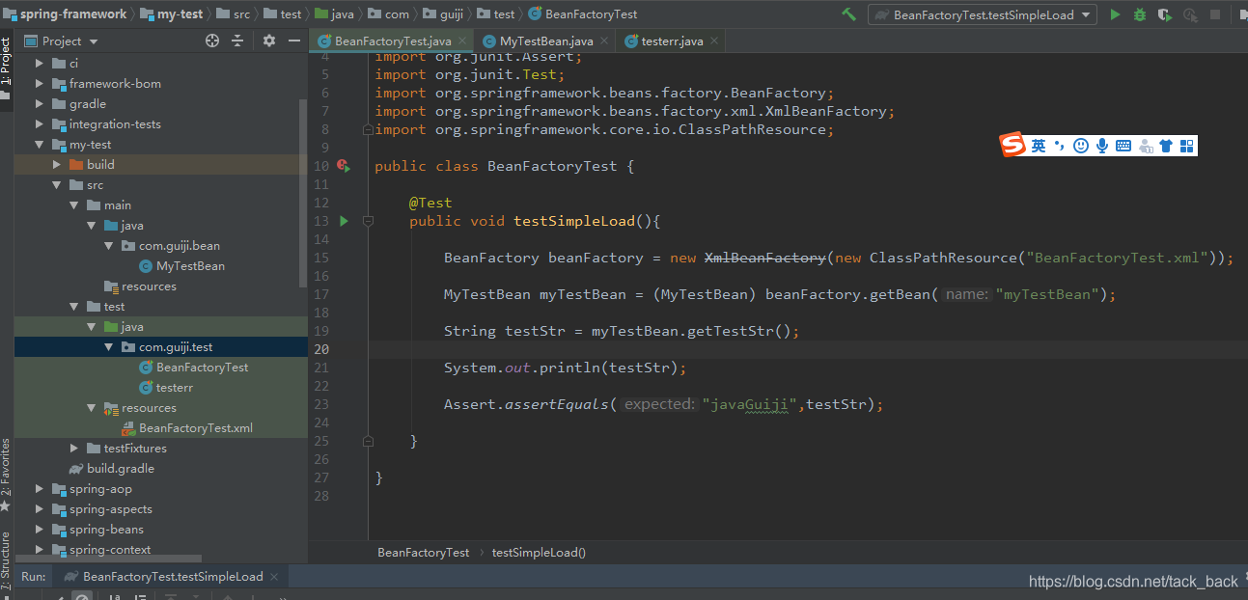Click the Project panel locate target icon

tap(212, 41)
